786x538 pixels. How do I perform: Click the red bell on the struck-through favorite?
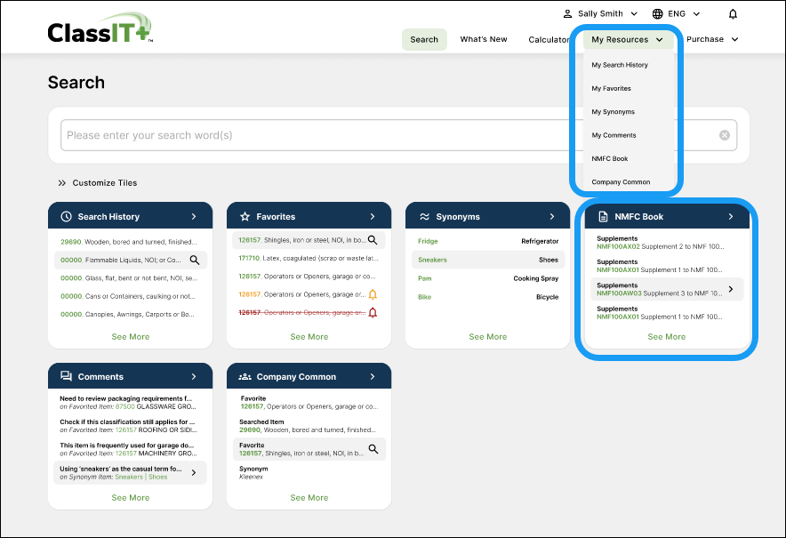pyautogui.click(x=373, y=313)
